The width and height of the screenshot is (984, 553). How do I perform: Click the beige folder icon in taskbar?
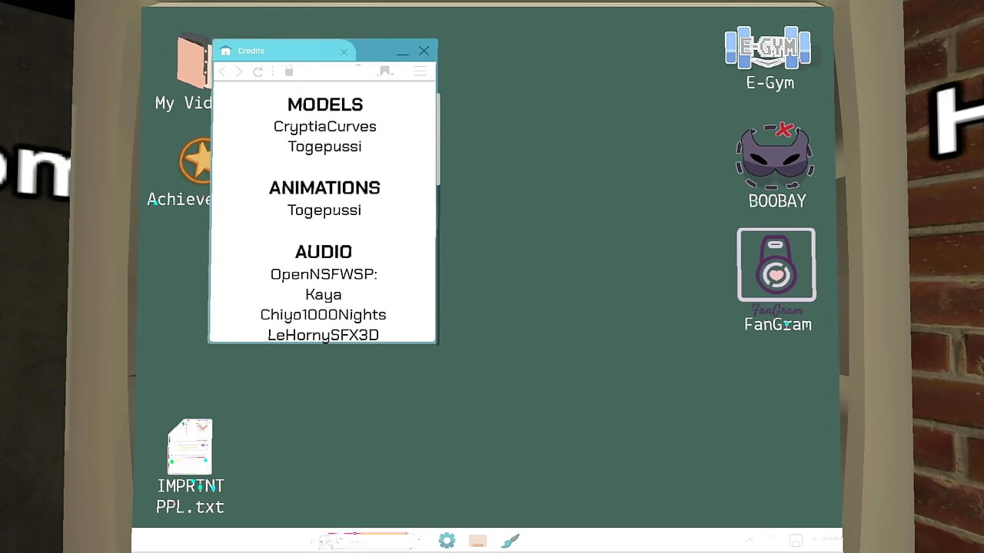point(478,541)
